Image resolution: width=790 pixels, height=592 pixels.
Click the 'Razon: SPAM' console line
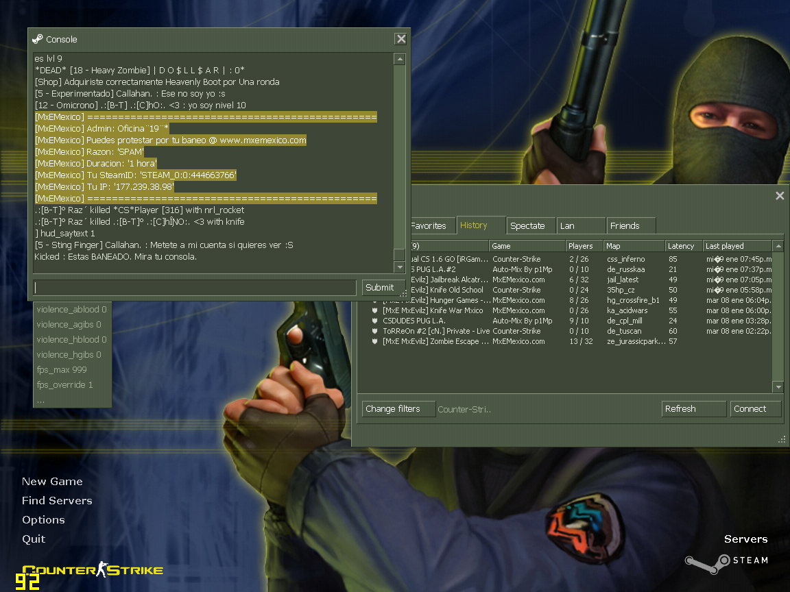click(x=89, y=152)
